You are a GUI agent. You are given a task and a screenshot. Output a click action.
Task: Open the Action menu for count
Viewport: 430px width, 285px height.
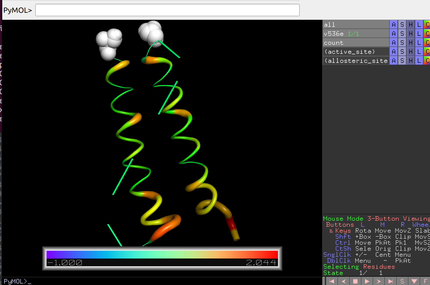(394, 43)
